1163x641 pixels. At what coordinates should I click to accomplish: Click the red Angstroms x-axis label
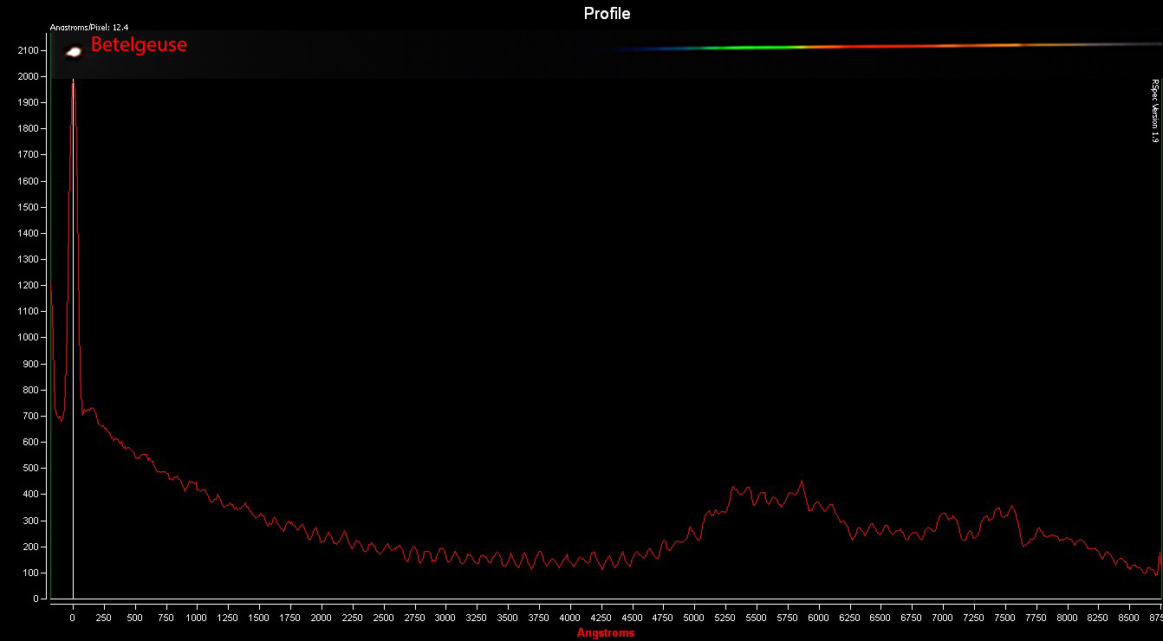[x=606, y=633]
